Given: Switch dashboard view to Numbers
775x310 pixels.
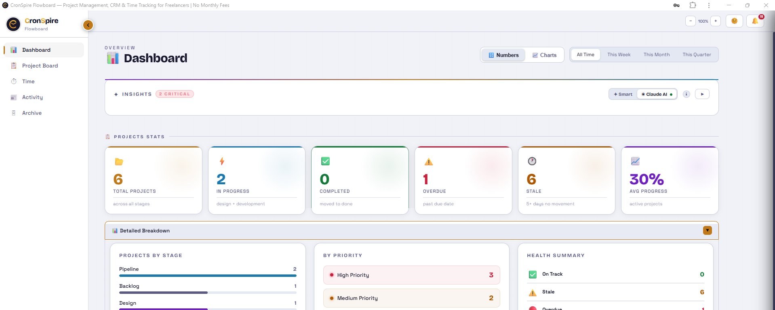Looking at the screenshot, I should coord(503,55).
